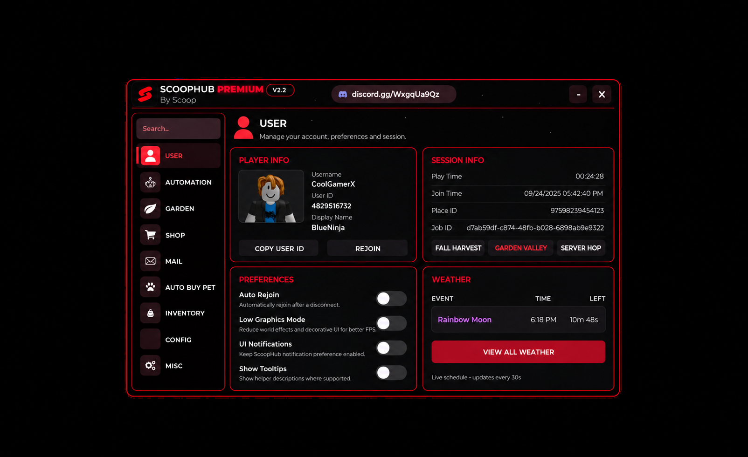Open the SHOP section label
Viewport: 748px width, 457px height.
click(x=175, y=235)
